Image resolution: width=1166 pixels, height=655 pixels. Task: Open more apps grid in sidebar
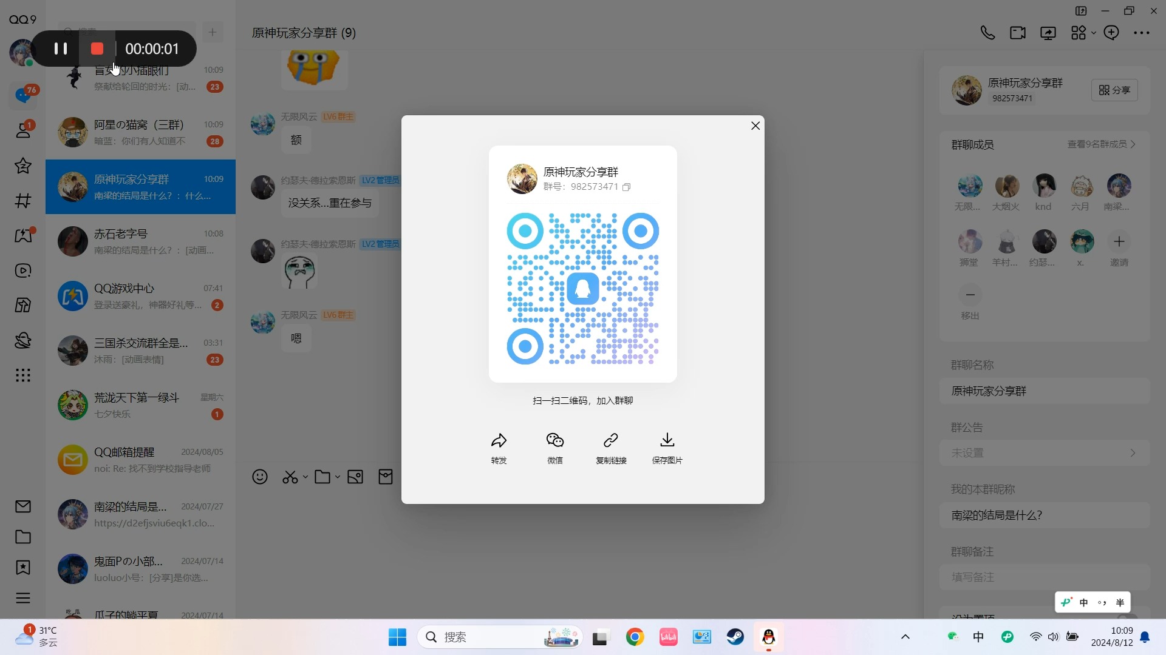click(x=23, y=375)
